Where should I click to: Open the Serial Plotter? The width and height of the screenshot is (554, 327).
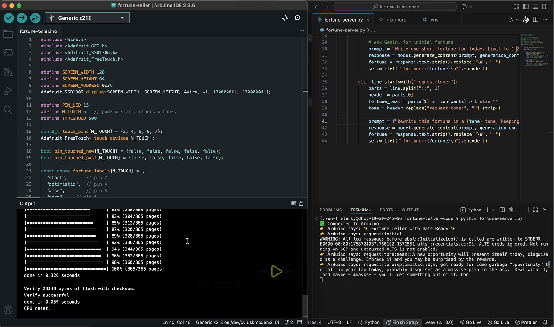tap(285, 18)
